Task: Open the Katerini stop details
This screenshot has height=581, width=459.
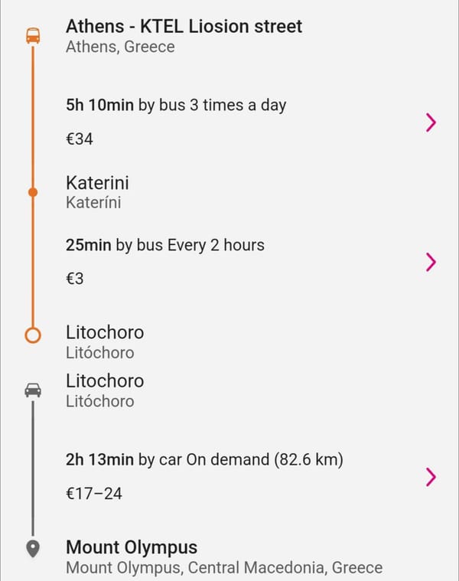Action: [97, 192]
